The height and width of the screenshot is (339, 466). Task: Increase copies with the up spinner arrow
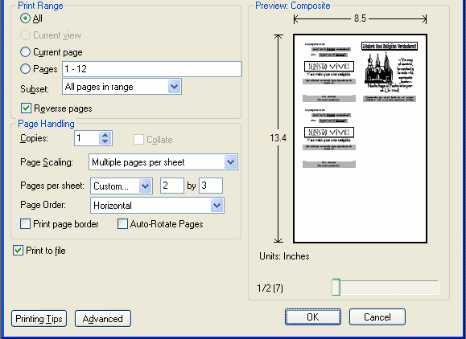pos(105,135)
